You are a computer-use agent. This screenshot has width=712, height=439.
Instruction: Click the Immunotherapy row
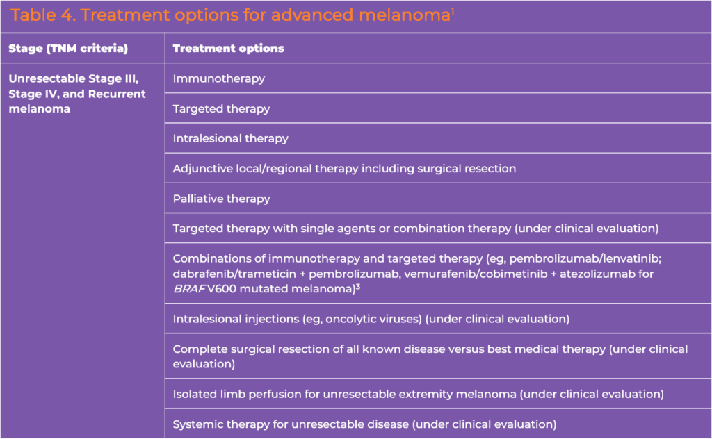[438, 78]
